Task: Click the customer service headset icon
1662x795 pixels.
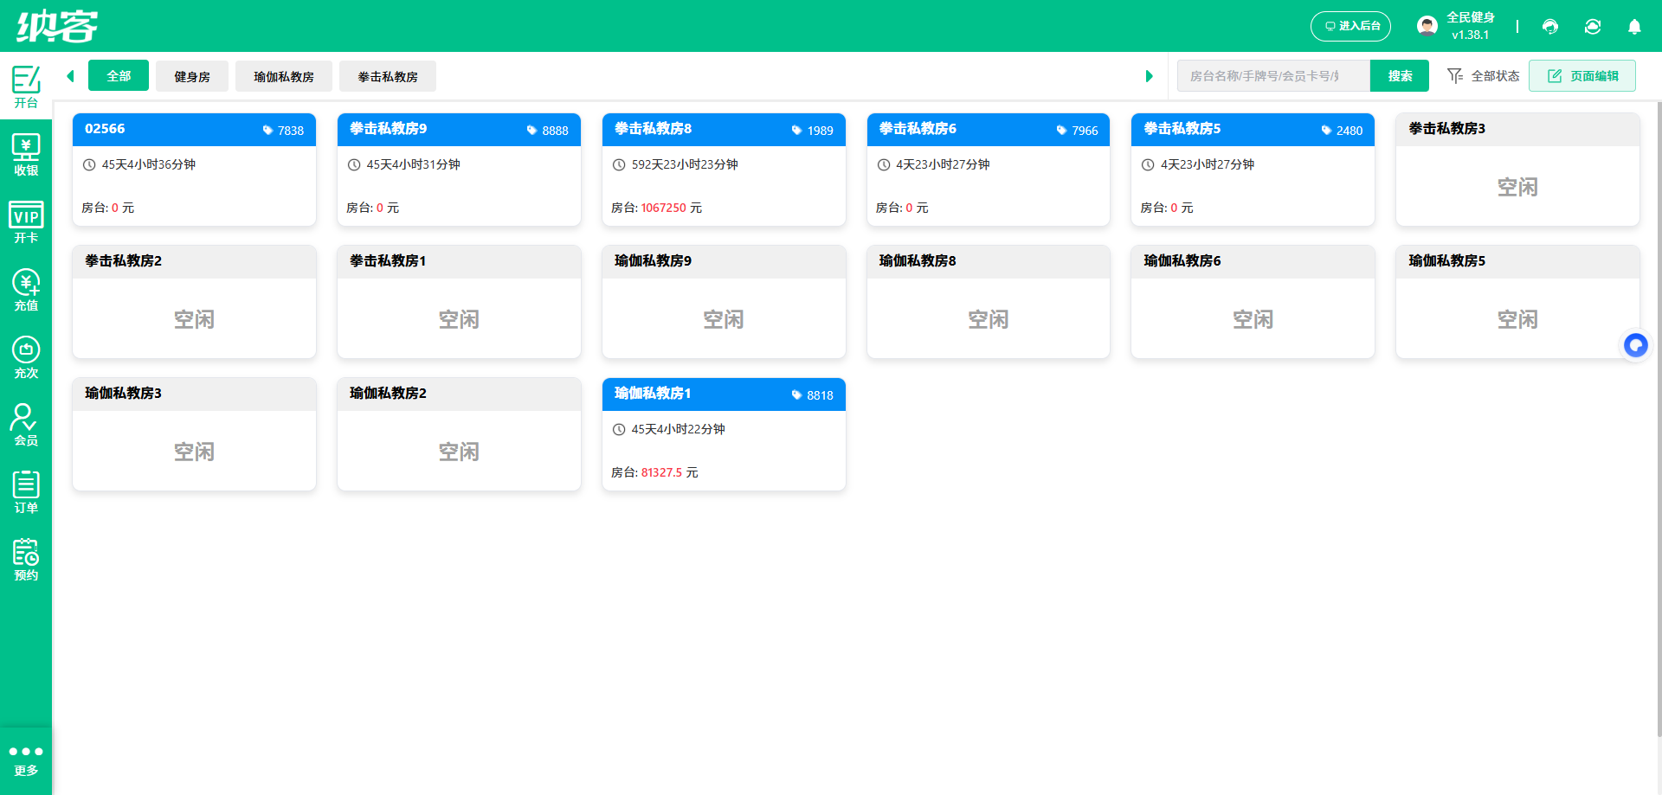Action: (1550, 26)
